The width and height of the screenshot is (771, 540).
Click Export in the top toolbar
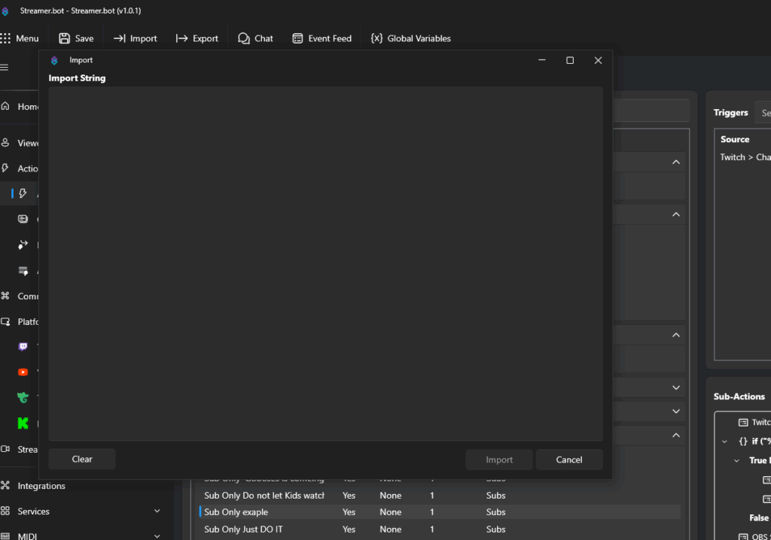[197, 38]
